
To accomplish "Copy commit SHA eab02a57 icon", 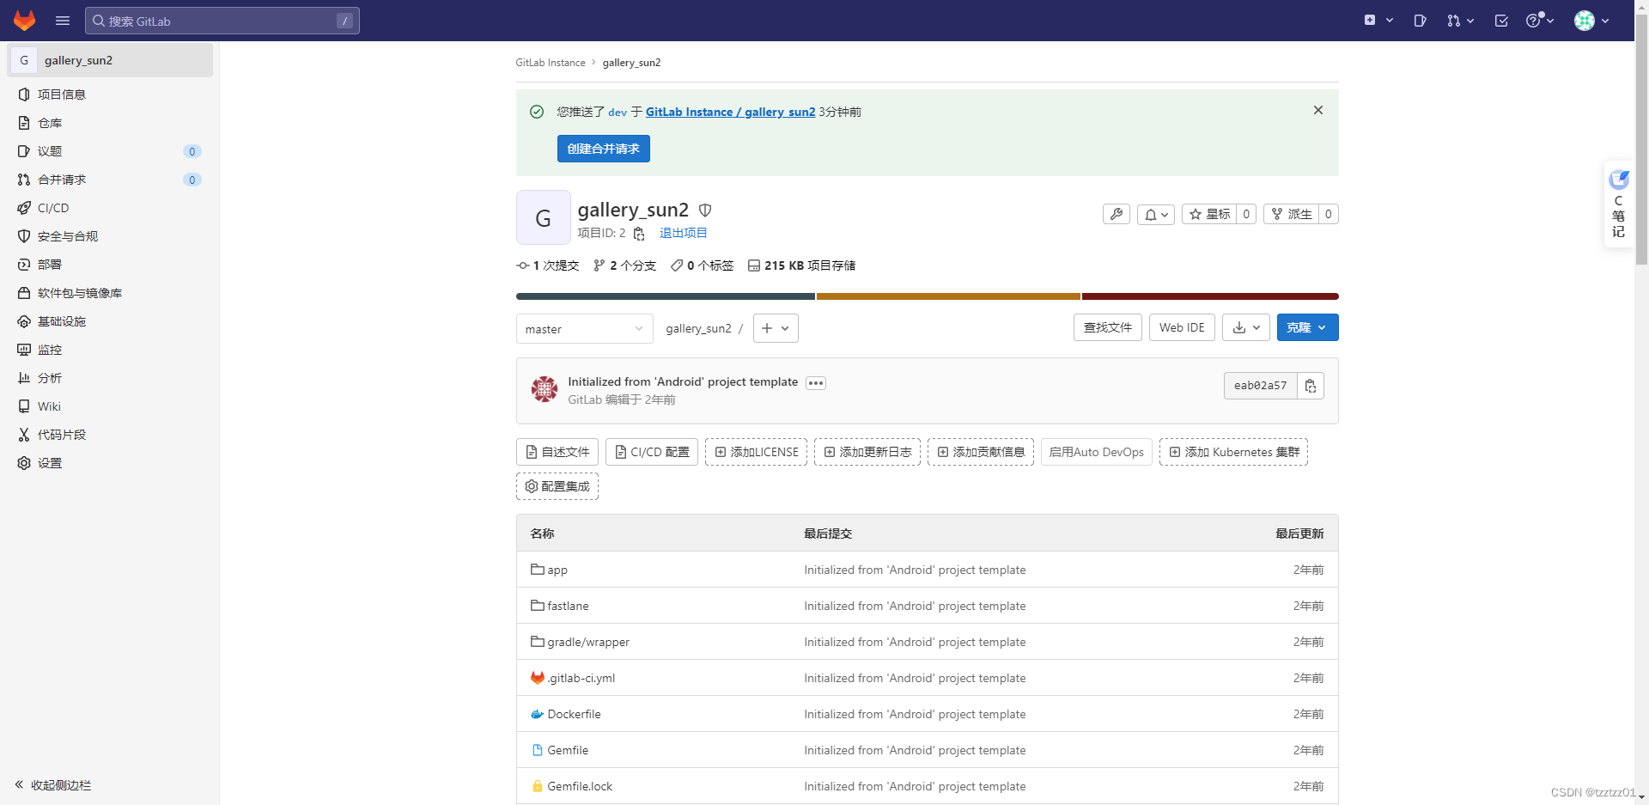I will coord(1311,386).
